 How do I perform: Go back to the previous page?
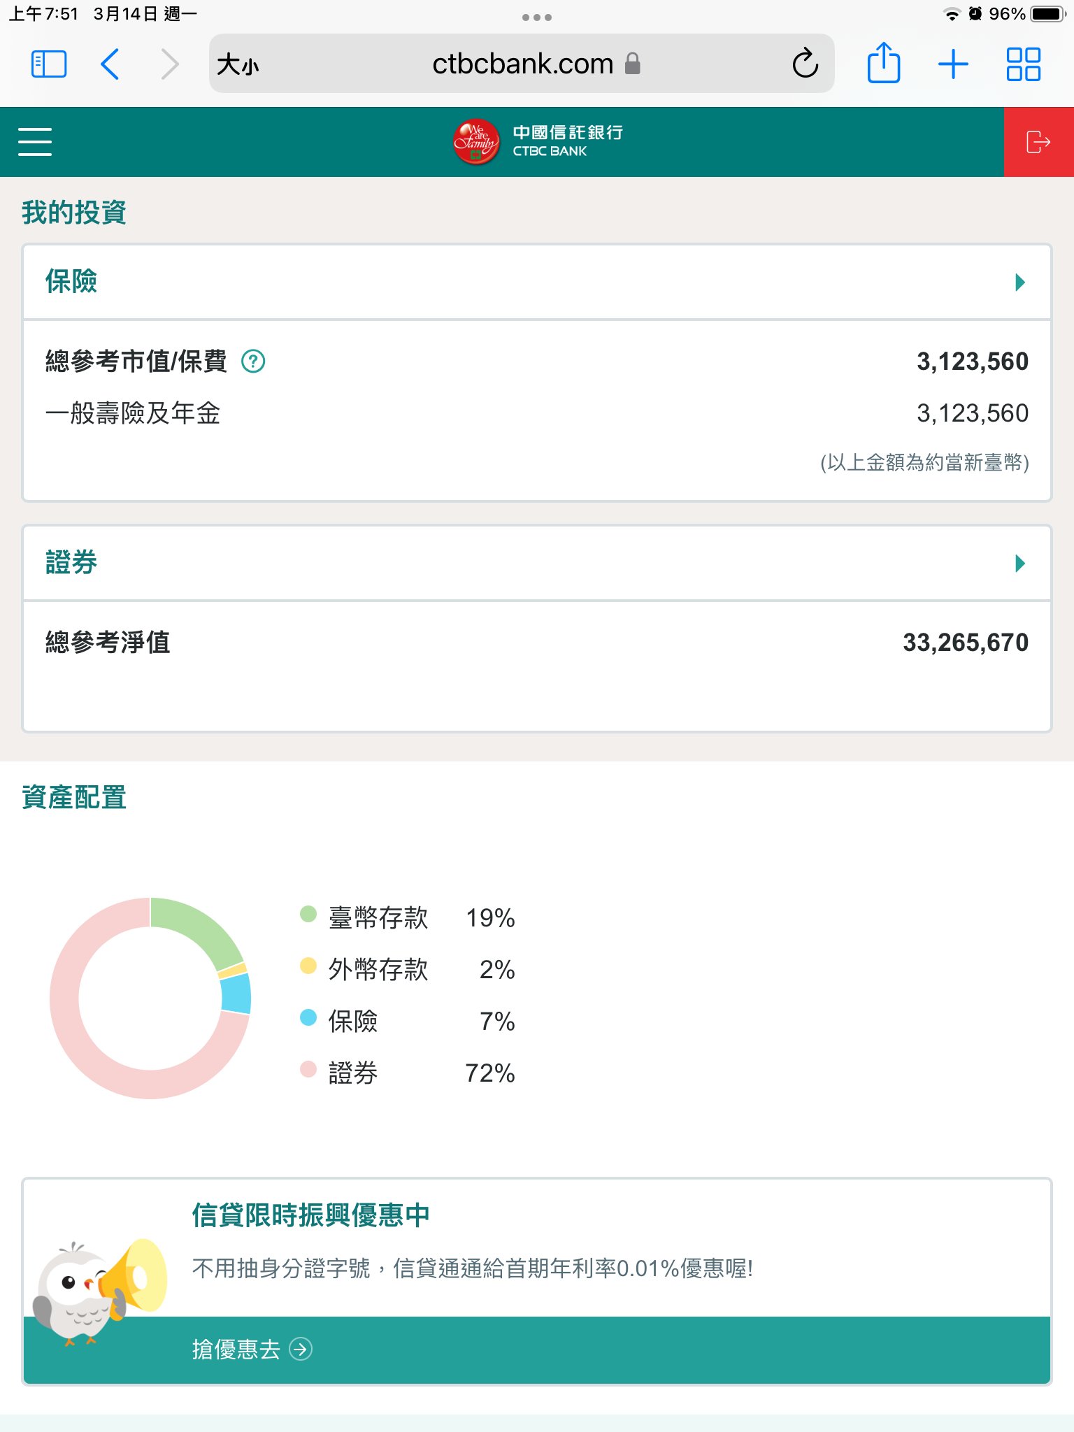tap(110, 64)
